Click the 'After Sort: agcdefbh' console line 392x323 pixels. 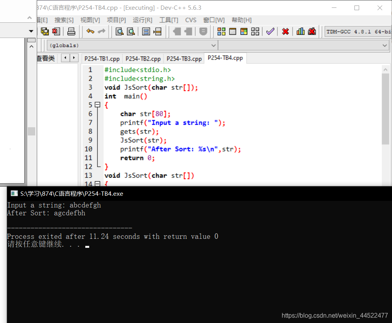pyautogui.click(x=46, y=213)
